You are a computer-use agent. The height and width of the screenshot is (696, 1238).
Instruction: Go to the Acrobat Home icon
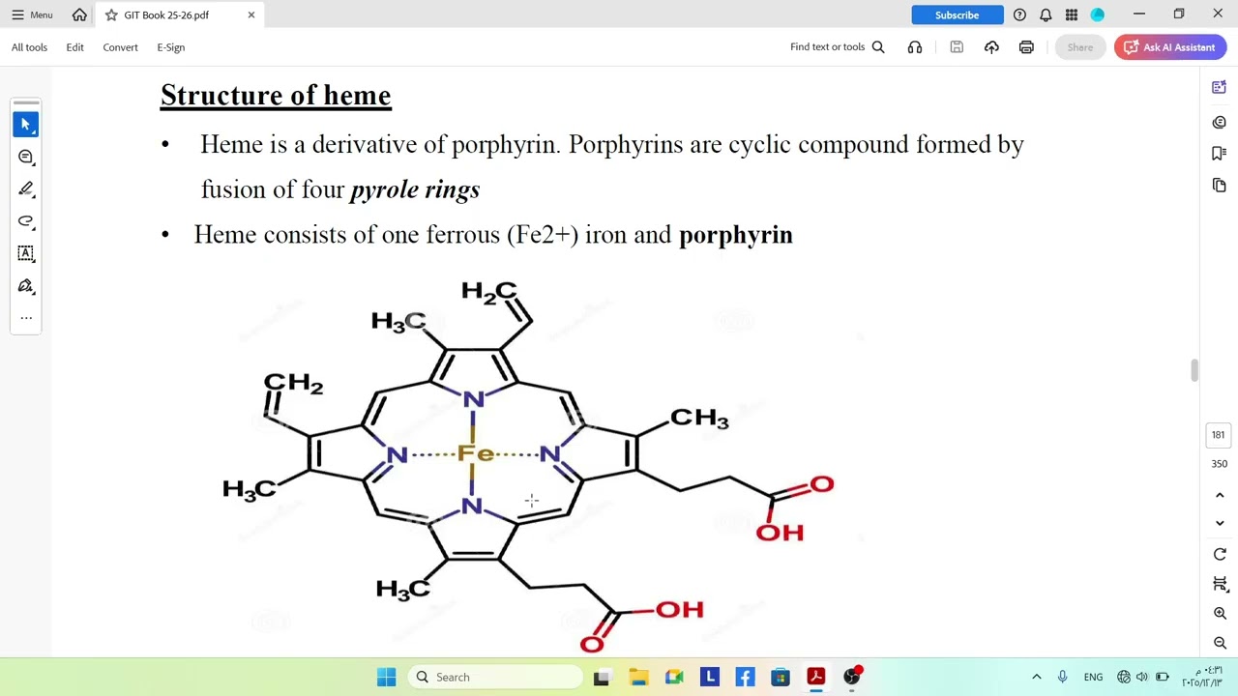(79, 14)
